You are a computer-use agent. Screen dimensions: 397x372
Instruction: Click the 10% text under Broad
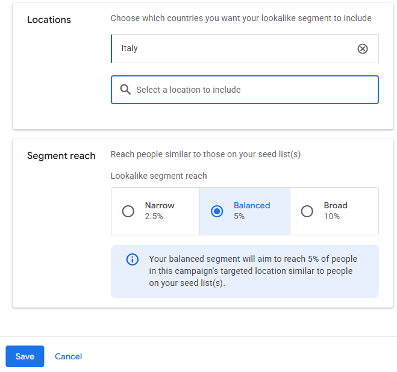332,216
